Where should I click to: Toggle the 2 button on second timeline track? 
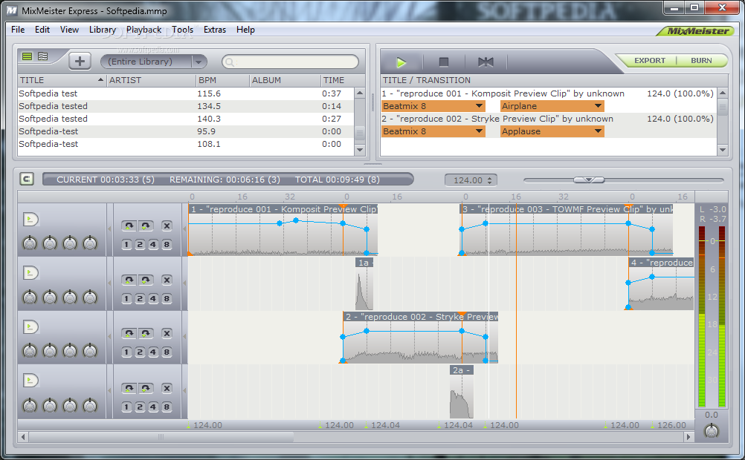[140, 299]
